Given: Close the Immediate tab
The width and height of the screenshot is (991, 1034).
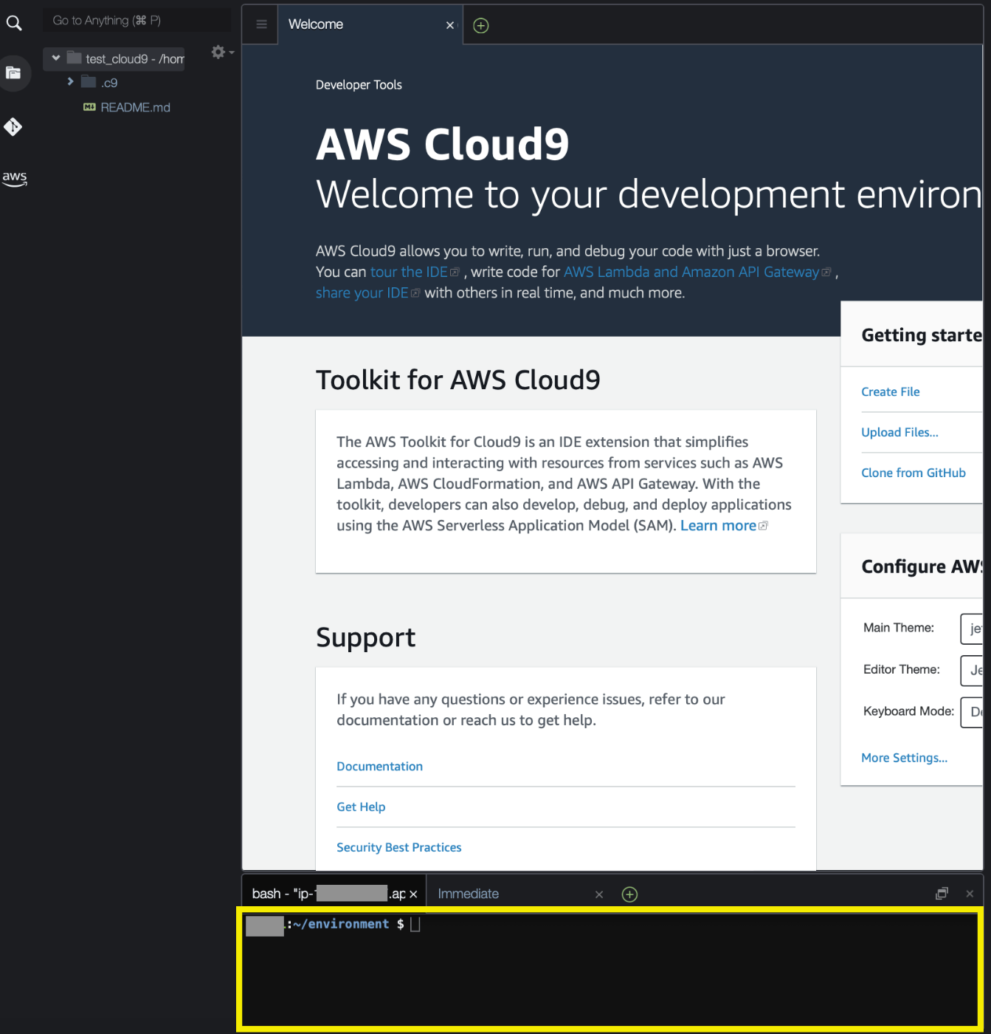Looking at the screenshot, I should tap(599, 894).
